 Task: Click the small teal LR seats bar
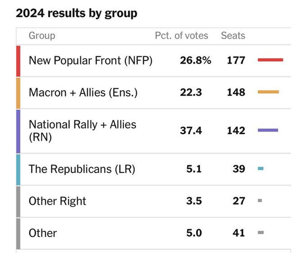coord(260,169)
